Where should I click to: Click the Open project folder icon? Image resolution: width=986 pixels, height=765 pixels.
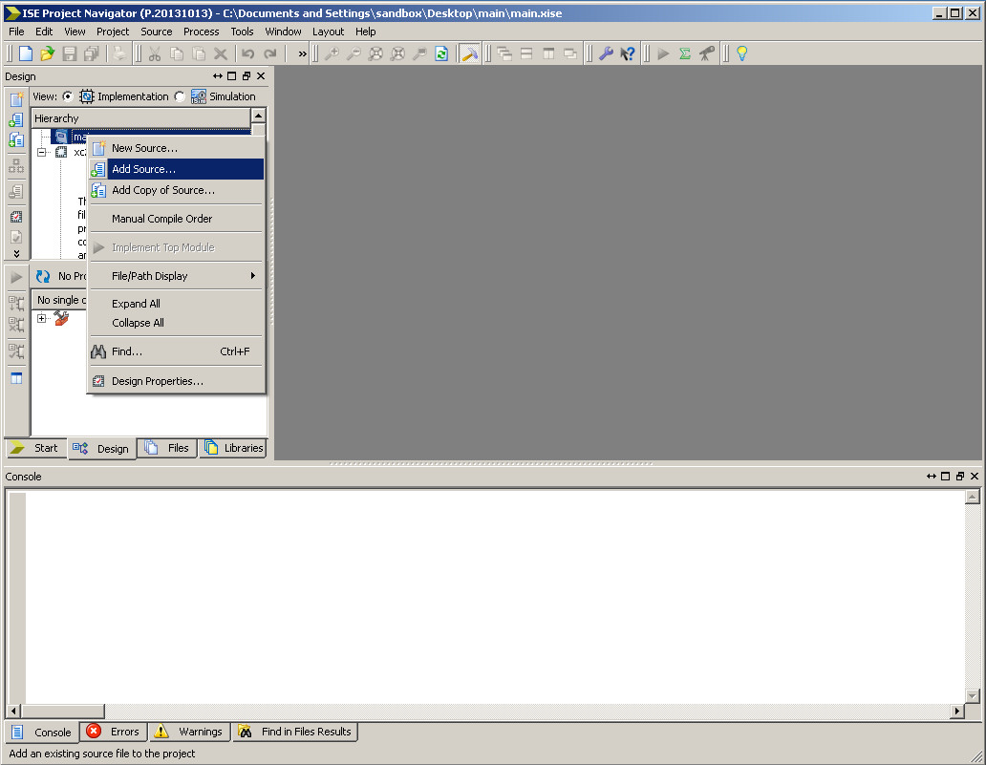47,54
